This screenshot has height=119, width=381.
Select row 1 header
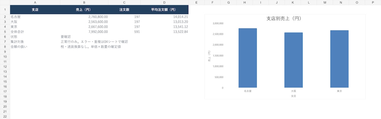[5, 10]
